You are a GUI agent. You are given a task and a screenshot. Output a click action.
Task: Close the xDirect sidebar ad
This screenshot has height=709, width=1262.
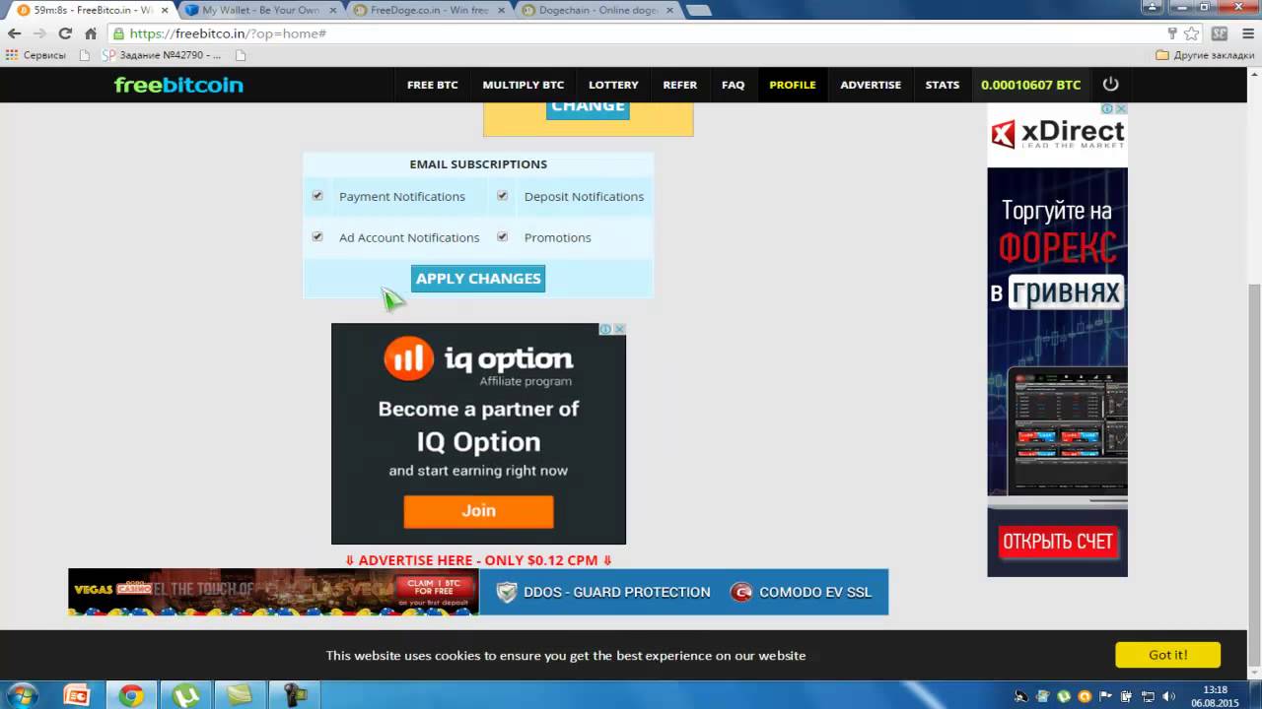1121,108
